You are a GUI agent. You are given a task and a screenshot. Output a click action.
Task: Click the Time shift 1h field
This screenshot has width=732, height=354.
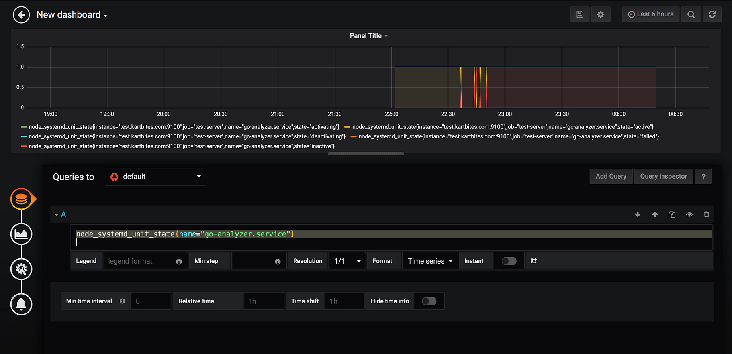[344, 301]
